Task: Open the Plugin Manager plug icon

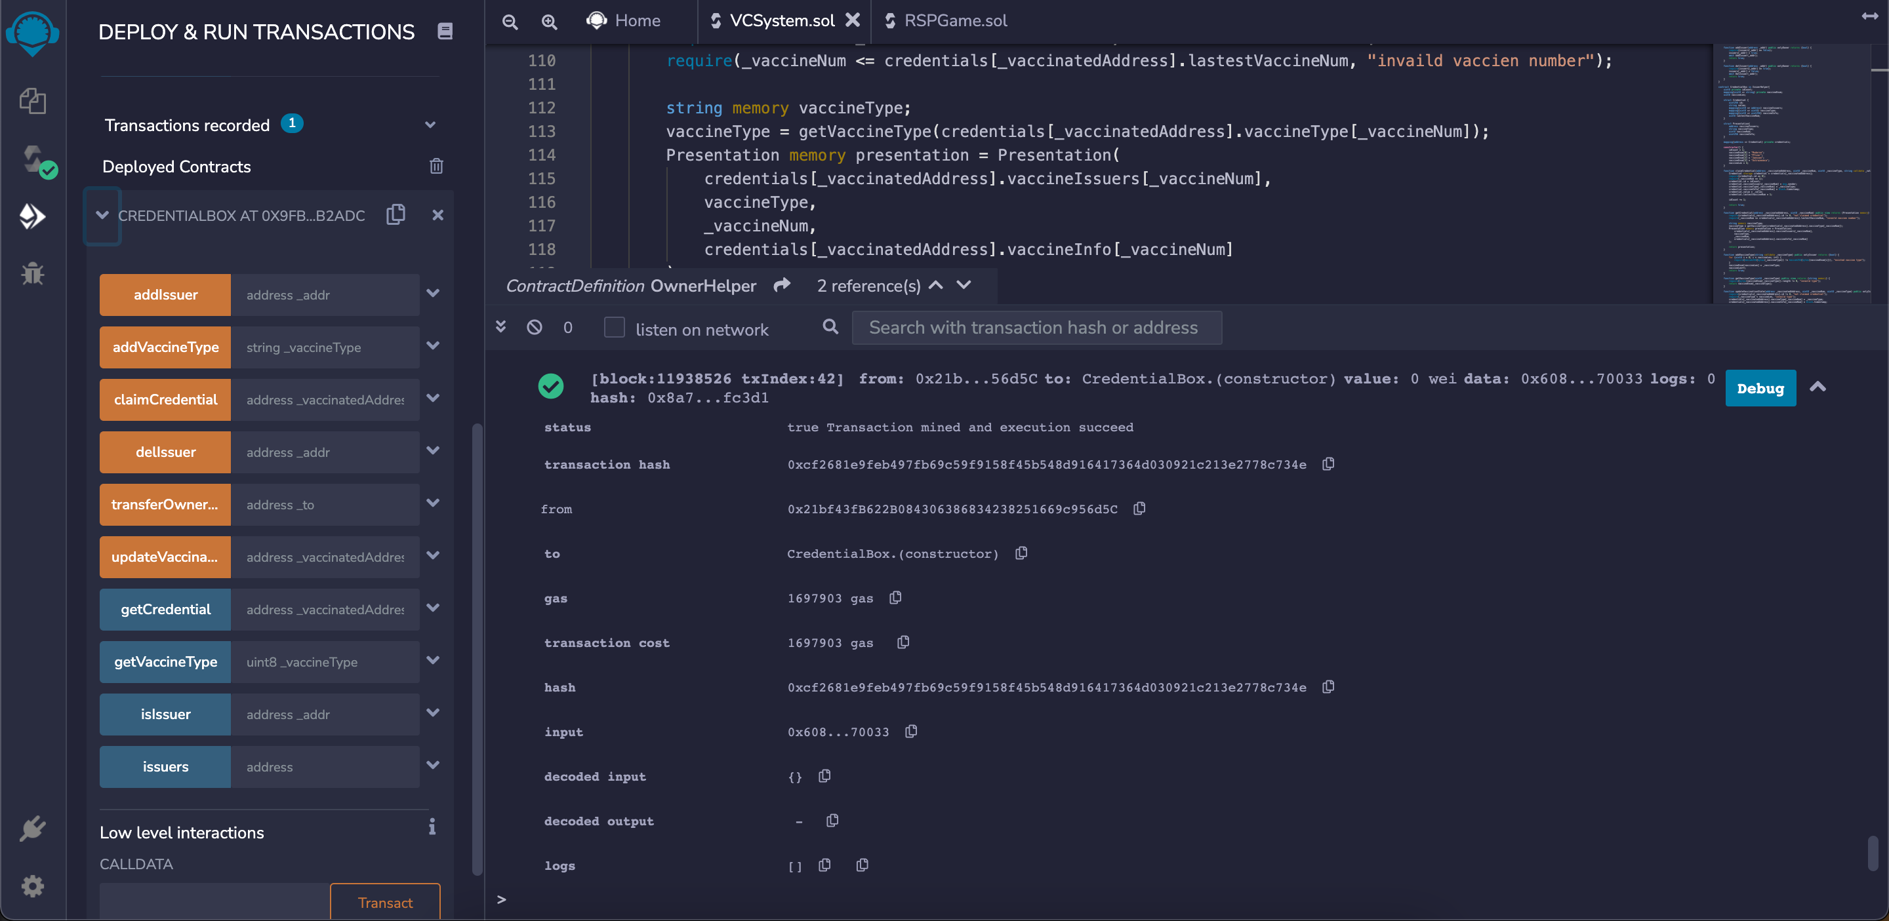Action: [32, 829]
